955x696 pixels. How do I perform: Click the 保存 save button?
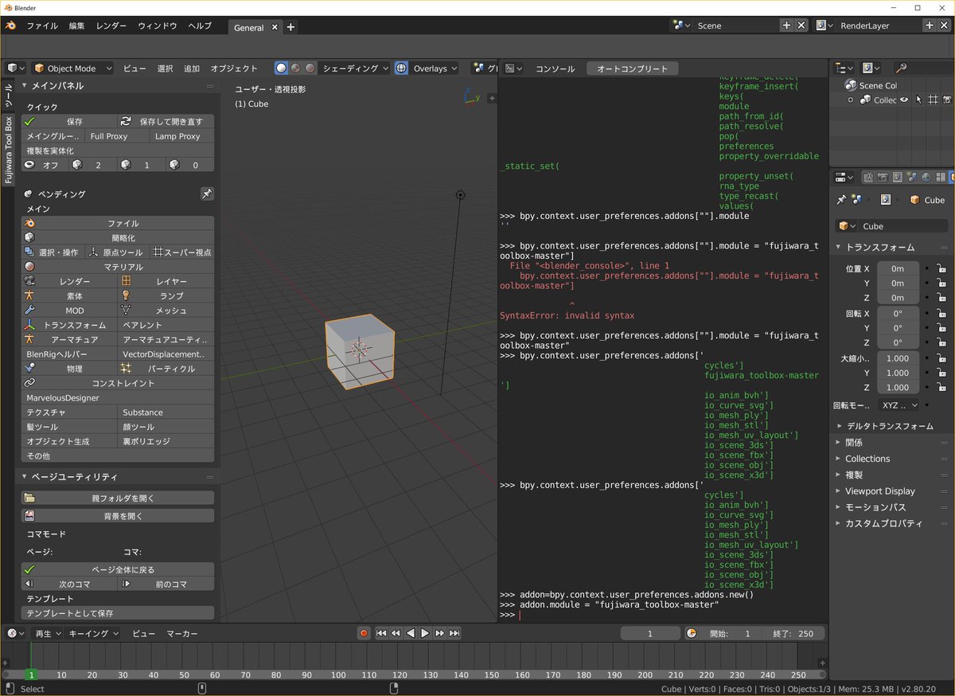tap(69, 122)
